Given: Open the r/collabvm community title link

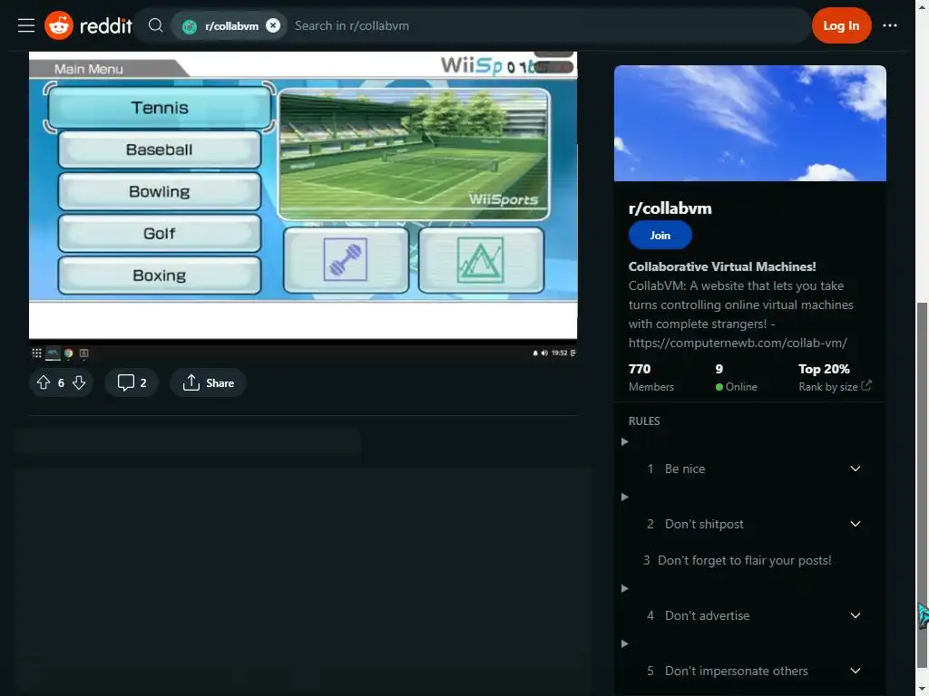Looking at the screenshot, I should tap(670, 208).
